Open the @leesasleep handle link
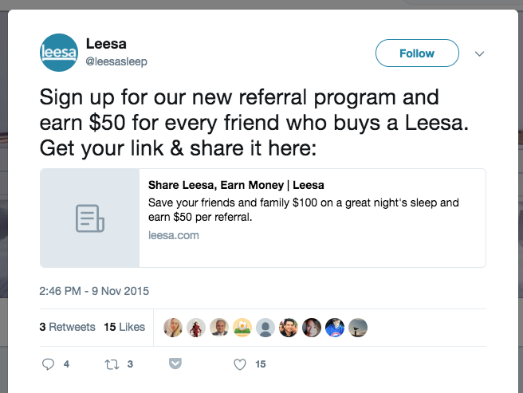Screen dimensions: 523x393 [116, 61]
